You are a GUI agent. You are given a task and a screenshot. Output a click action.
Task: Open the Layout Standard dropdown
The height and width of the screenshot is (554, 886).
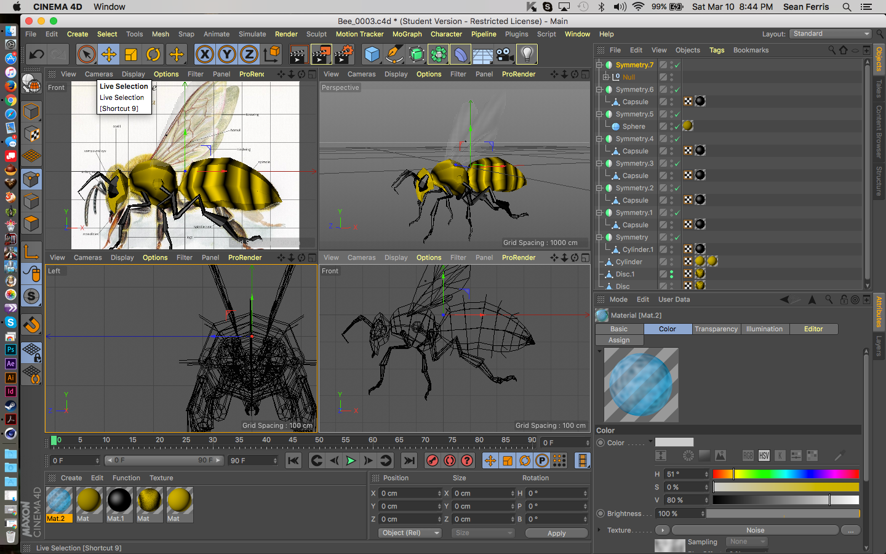click(831, 34)
